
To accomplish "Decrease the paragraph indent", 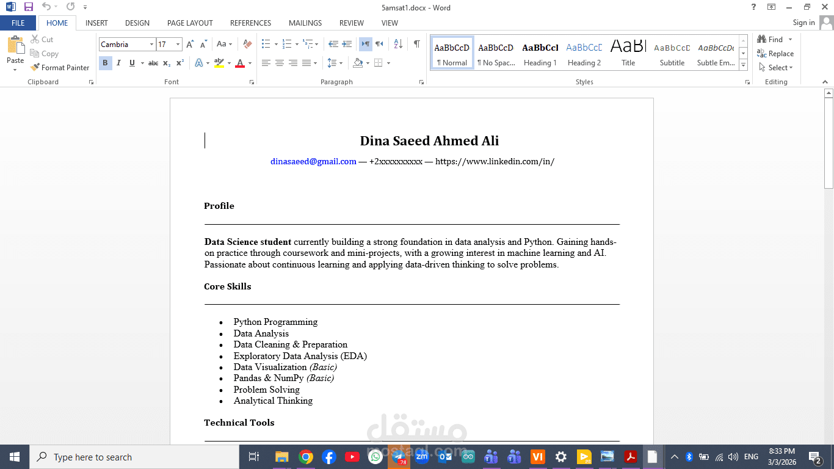I will pyautogui.click(x=333, y=44).
